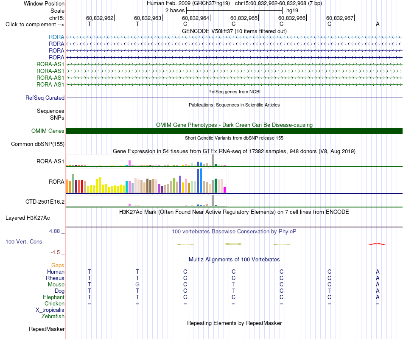Image resolution: width=403 pixels, height=339 pixels.
Task: Click the A base in the complement row
Action: [x=378, y=24]
